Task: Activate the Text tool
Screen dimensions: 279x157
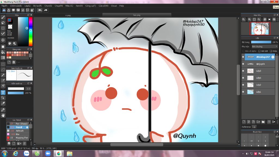Action: 3,92
